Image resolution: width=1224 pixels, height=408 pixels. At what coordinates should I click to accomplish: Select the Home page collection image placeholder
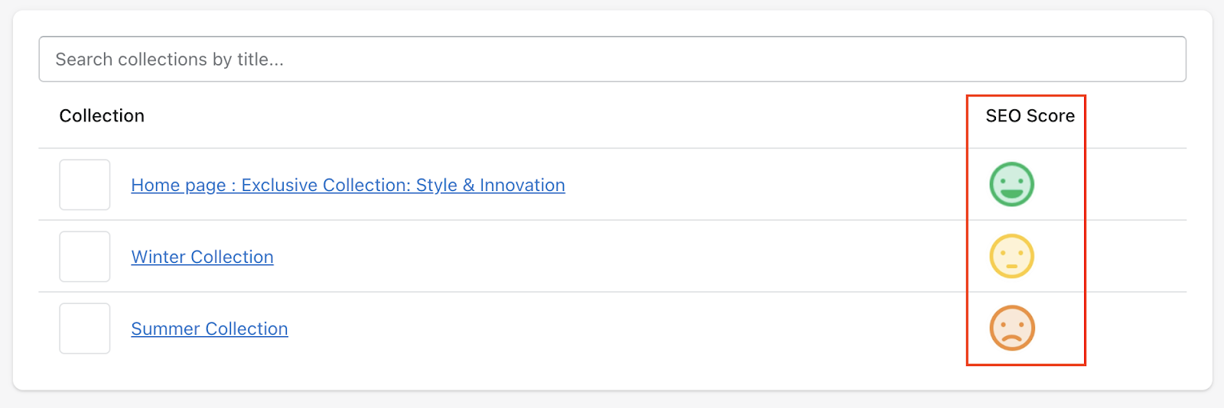[85, 184]
